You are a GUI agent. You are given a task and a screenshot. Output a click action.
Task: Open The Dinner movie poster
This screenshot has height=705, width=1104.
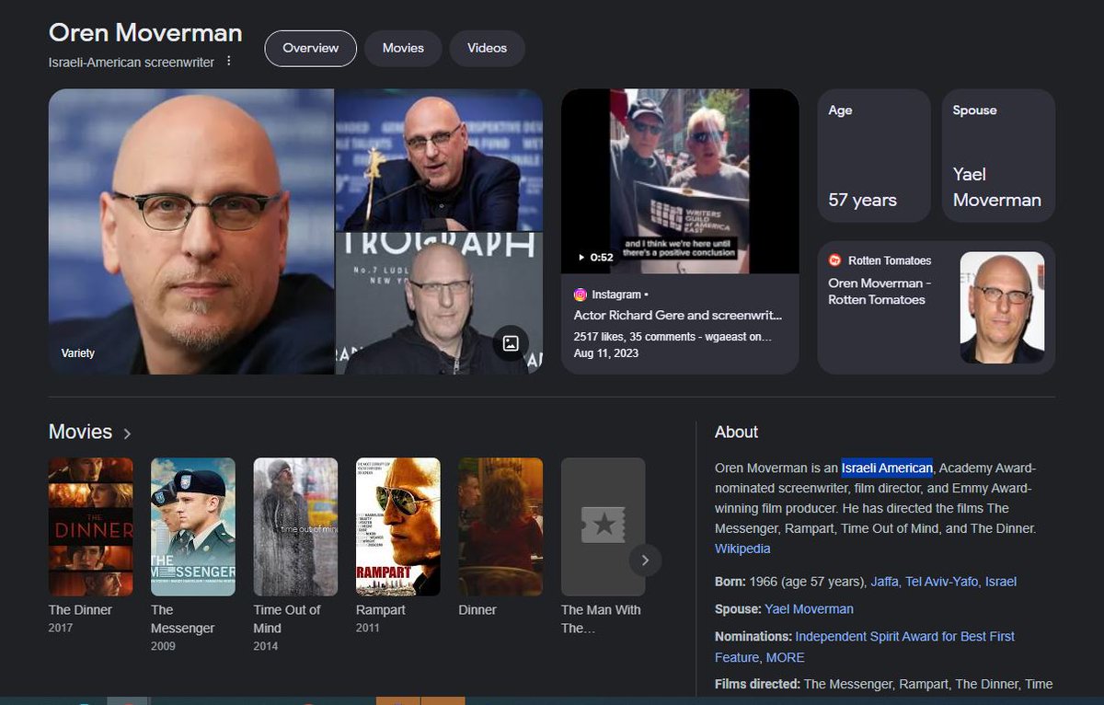[91, 526]
